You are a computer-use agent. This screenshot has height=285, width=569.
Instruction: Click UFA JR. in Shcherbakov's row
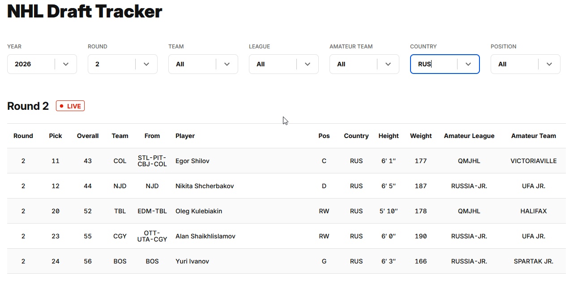534,186
